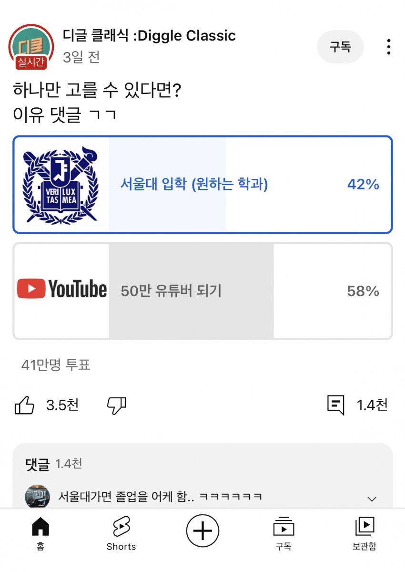Open the three-dot more options menu
405x572 pixels.
tap(389, 47)
